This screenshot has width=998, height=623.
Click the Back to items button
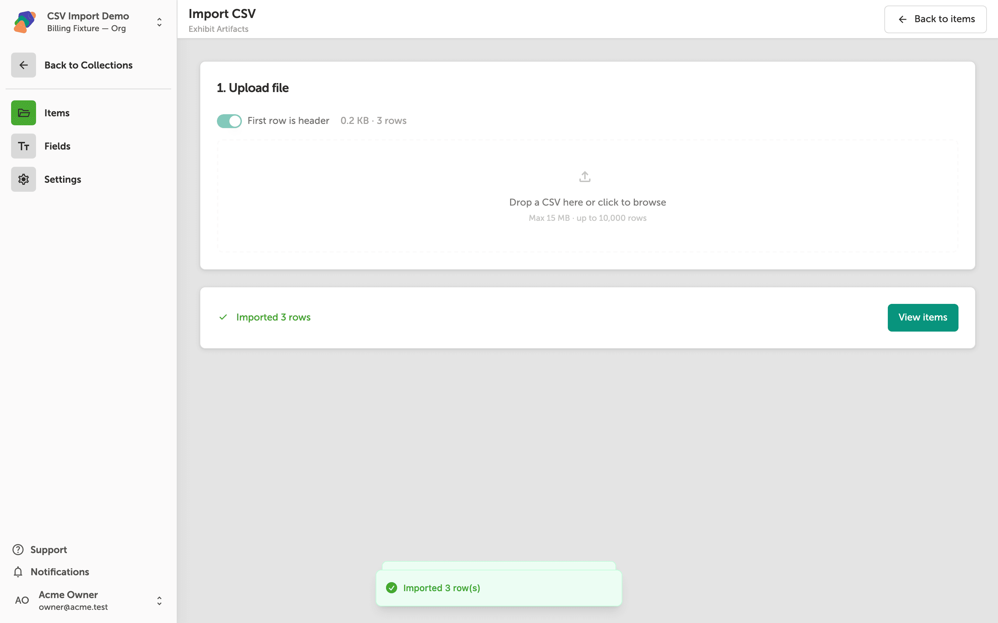pyautogui.click(x=935, y=19)
